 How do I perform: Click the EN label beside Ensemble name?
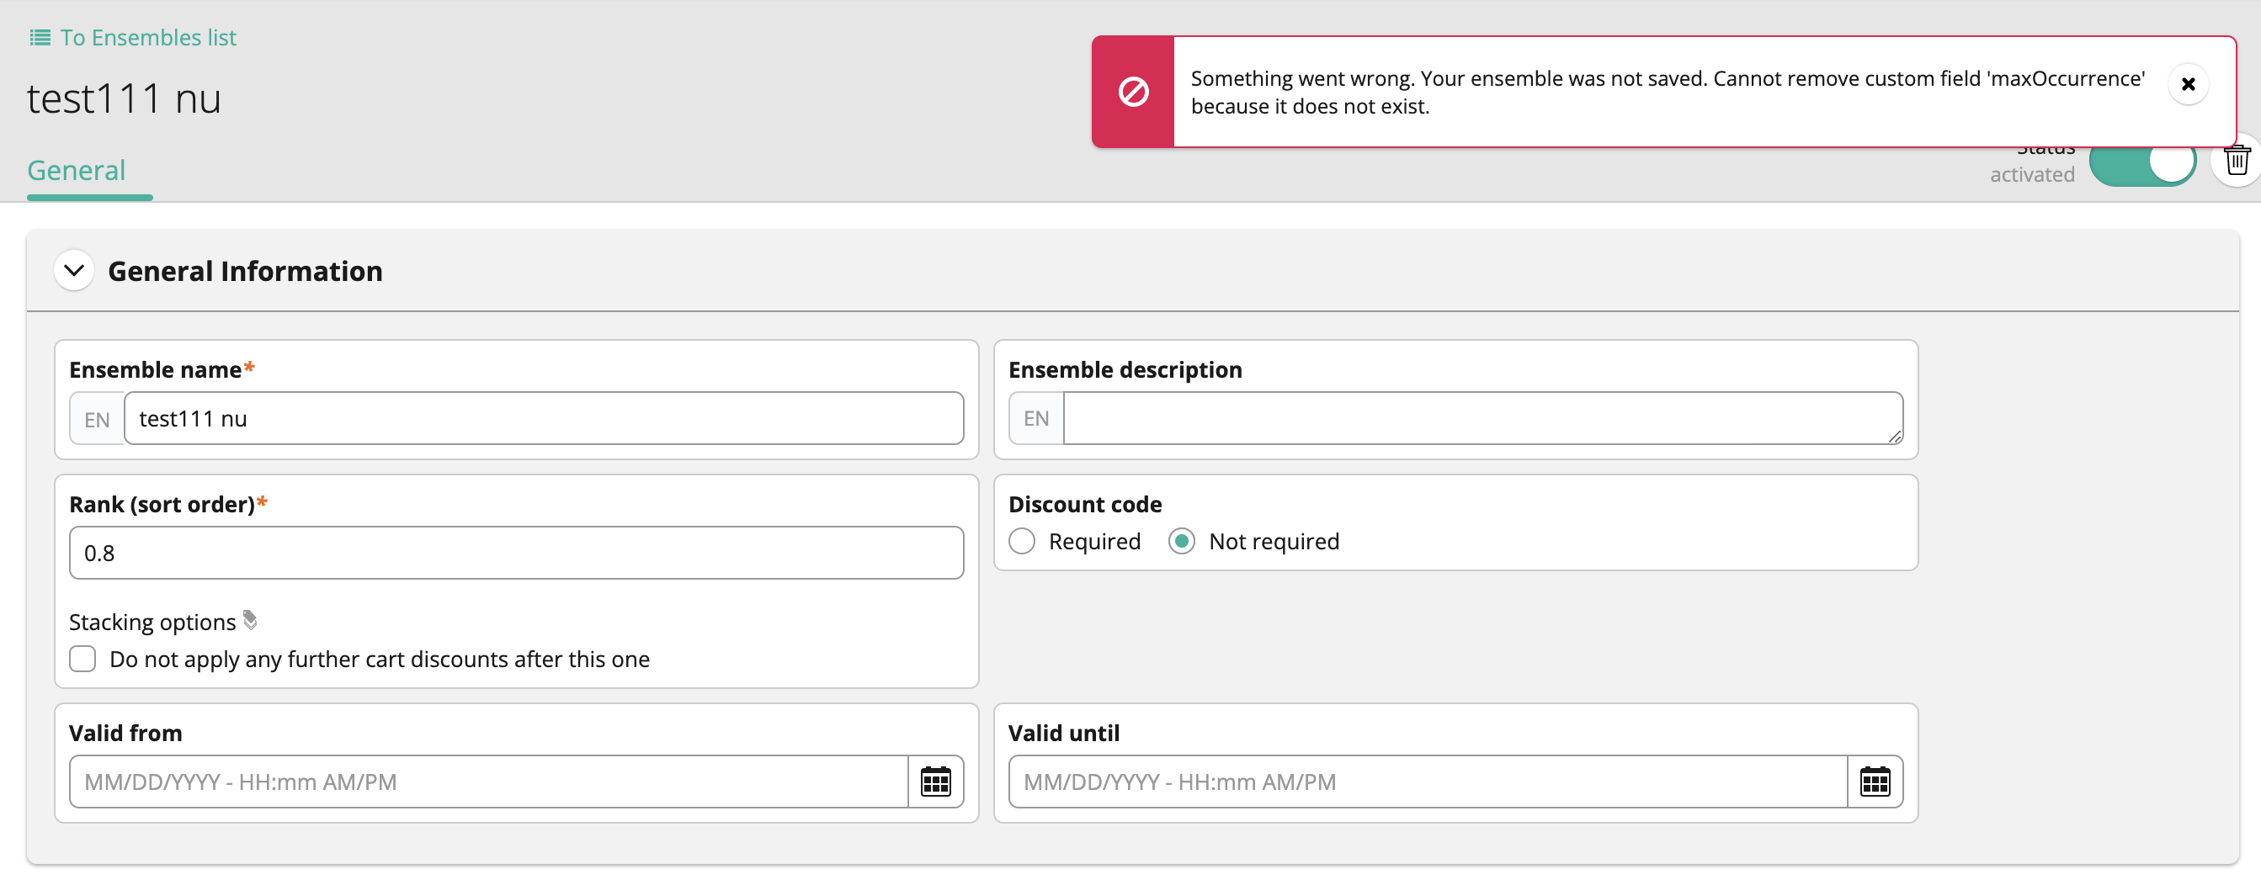coord(97,418)
